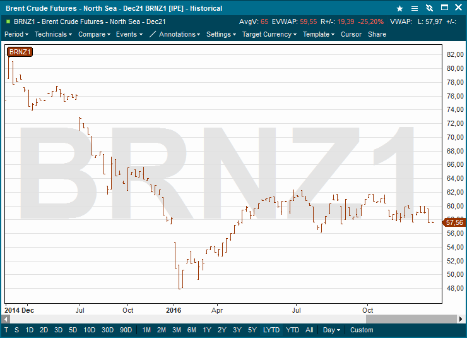467x338 pixels.
Task: Click the green BRNZ1 status square
Action: coord(8,21)
